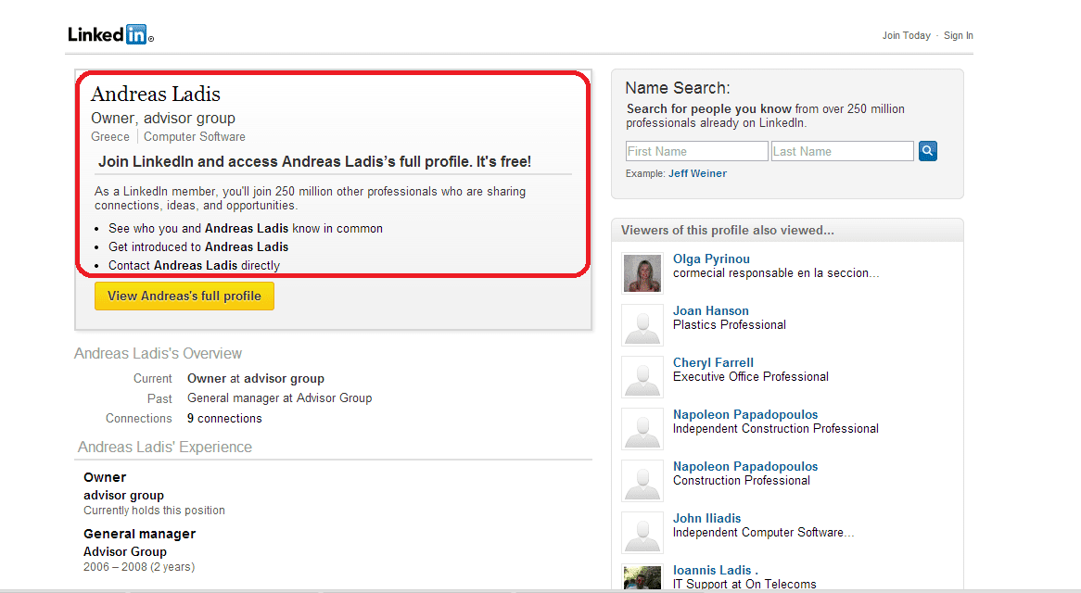The width and height of the screenshot is (1081, 593).
Task: Click the Sign In link
Action: (959, 35)
